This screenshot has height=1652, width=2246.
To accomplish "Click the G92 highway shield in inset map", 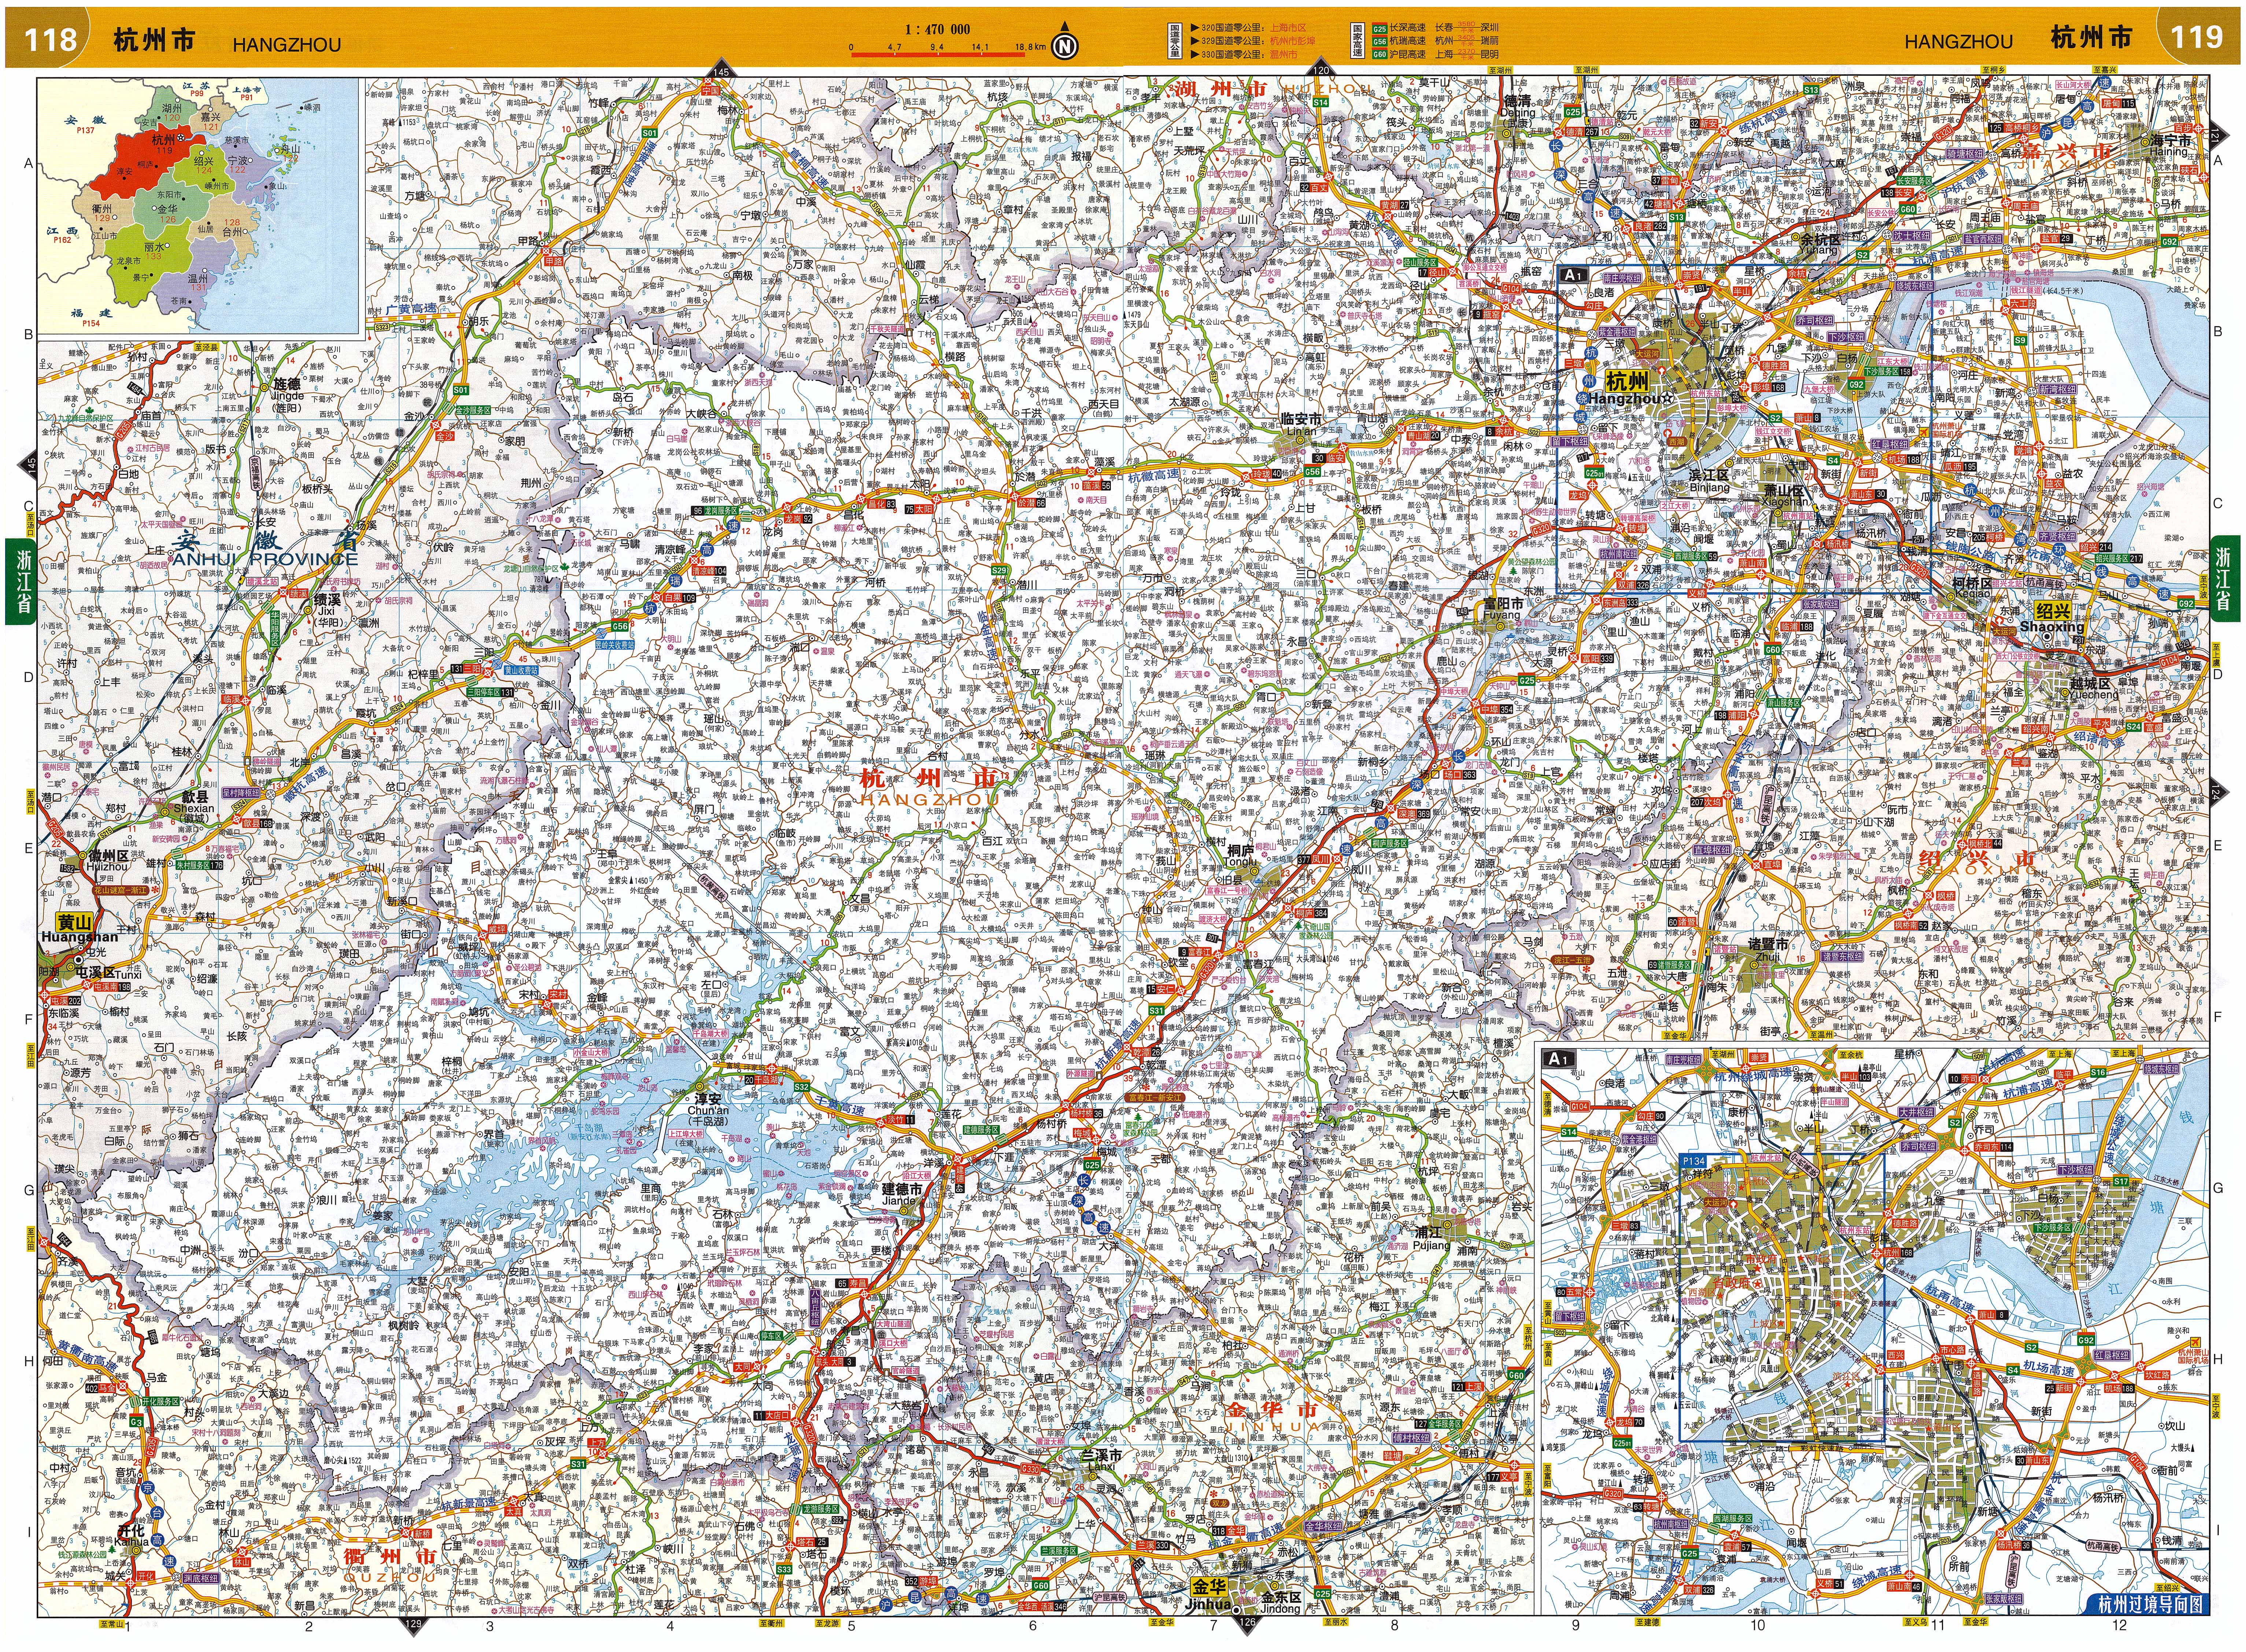I will click(x=2086, y=1340).
